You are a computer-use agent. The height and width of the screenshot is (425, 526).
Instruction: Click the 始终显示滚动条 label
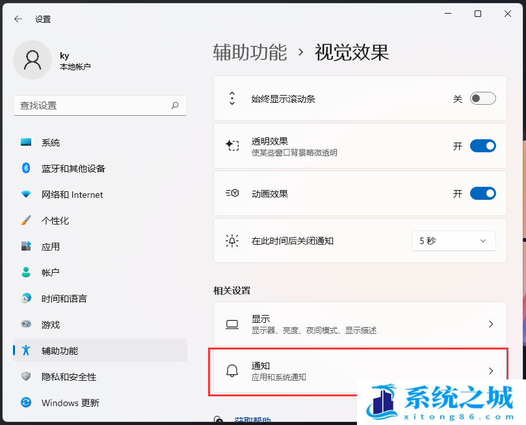tap(283, 99)
